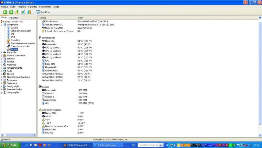Expand the DirectX tree node

(2, 74)
